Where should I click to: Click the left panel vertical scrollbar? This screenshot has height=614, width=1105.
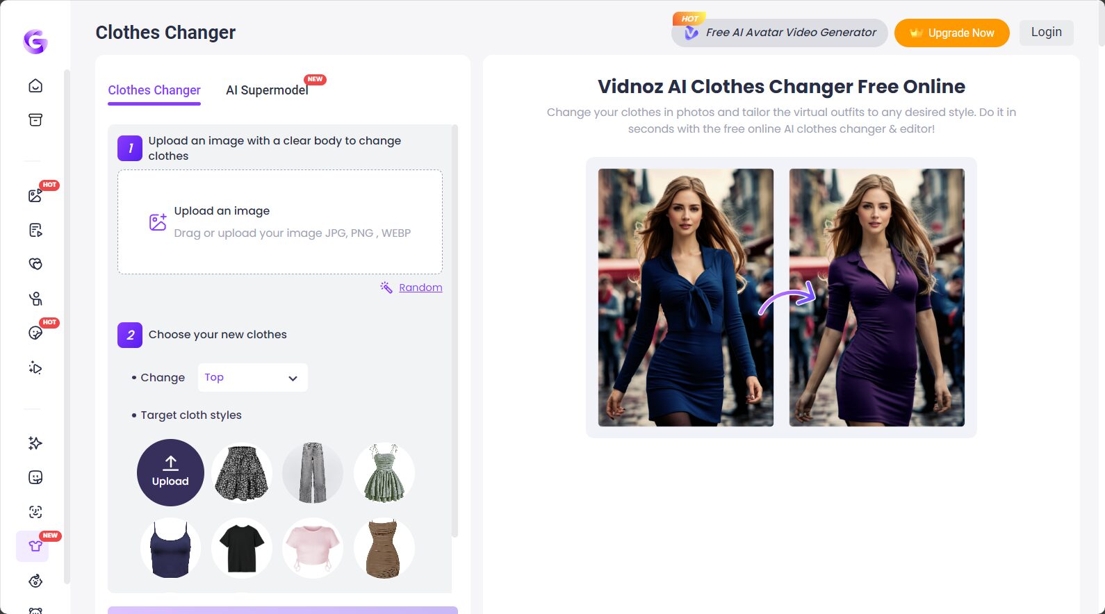point(455,331)
